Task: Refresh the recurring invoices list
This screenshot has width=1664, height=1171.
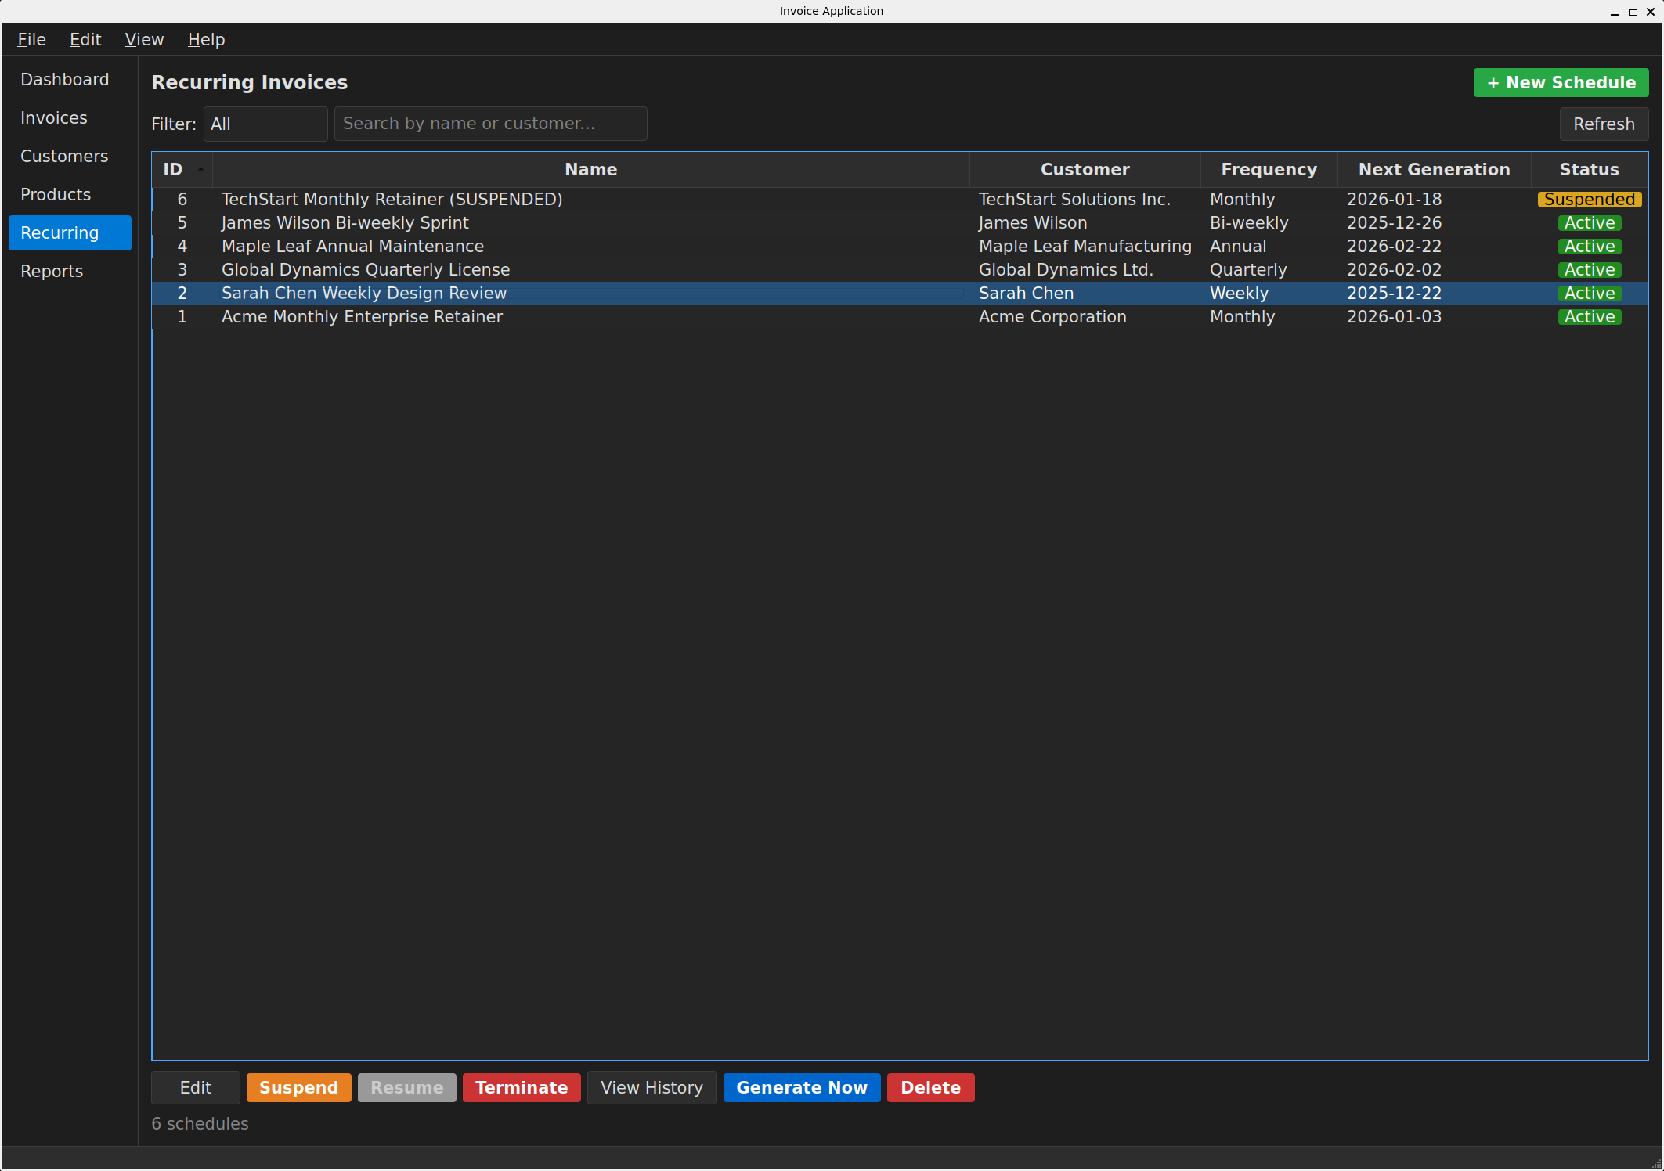Action: (x=1604, y=124)
